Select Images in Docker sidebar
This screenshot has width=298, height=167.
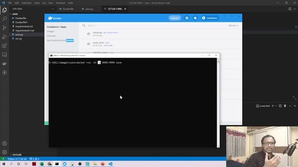click(x=51, y=32)
